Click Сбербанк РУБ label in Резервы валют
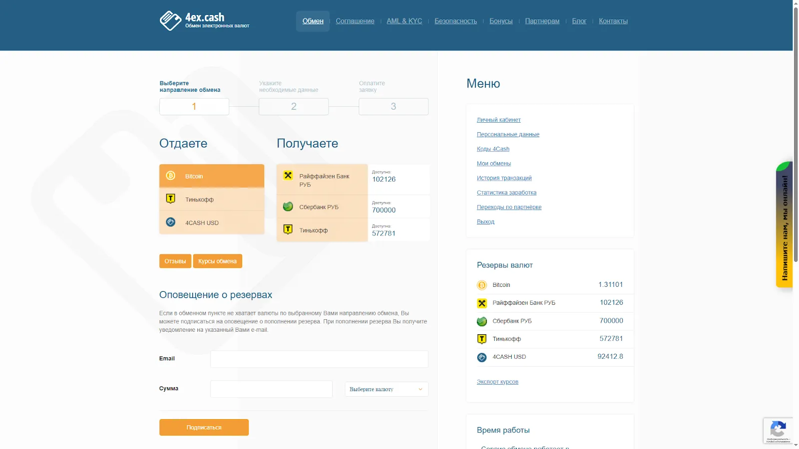This screenshot has width=799, height=449. [512, 321]
